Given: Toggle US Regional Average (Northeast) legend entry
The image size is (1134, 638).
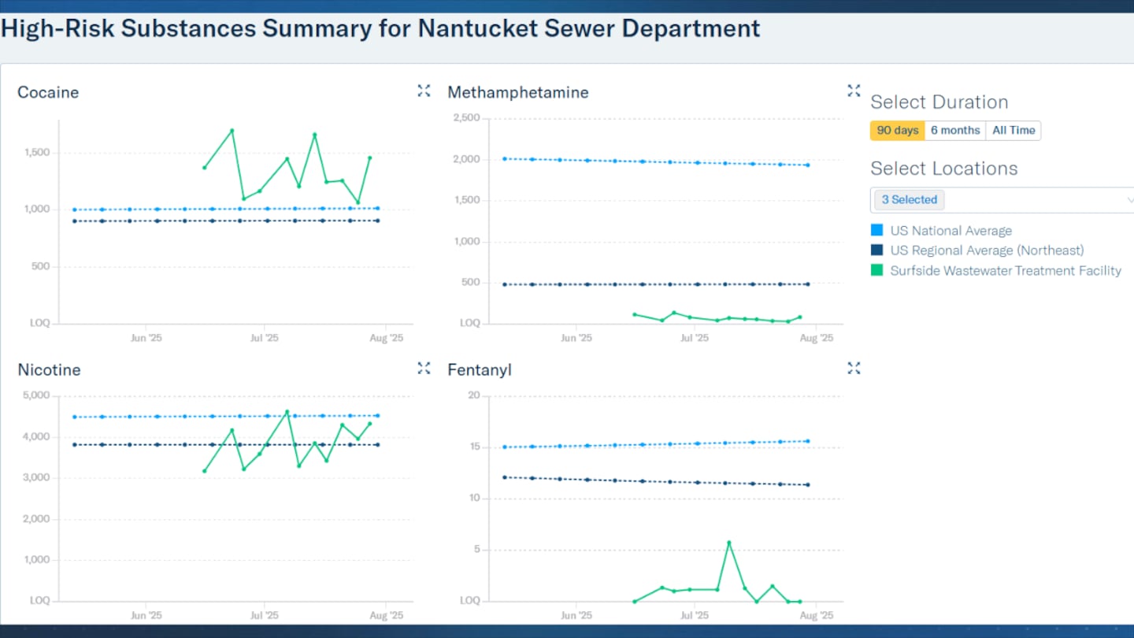Looking at the screenshot, I should [986, 250].
